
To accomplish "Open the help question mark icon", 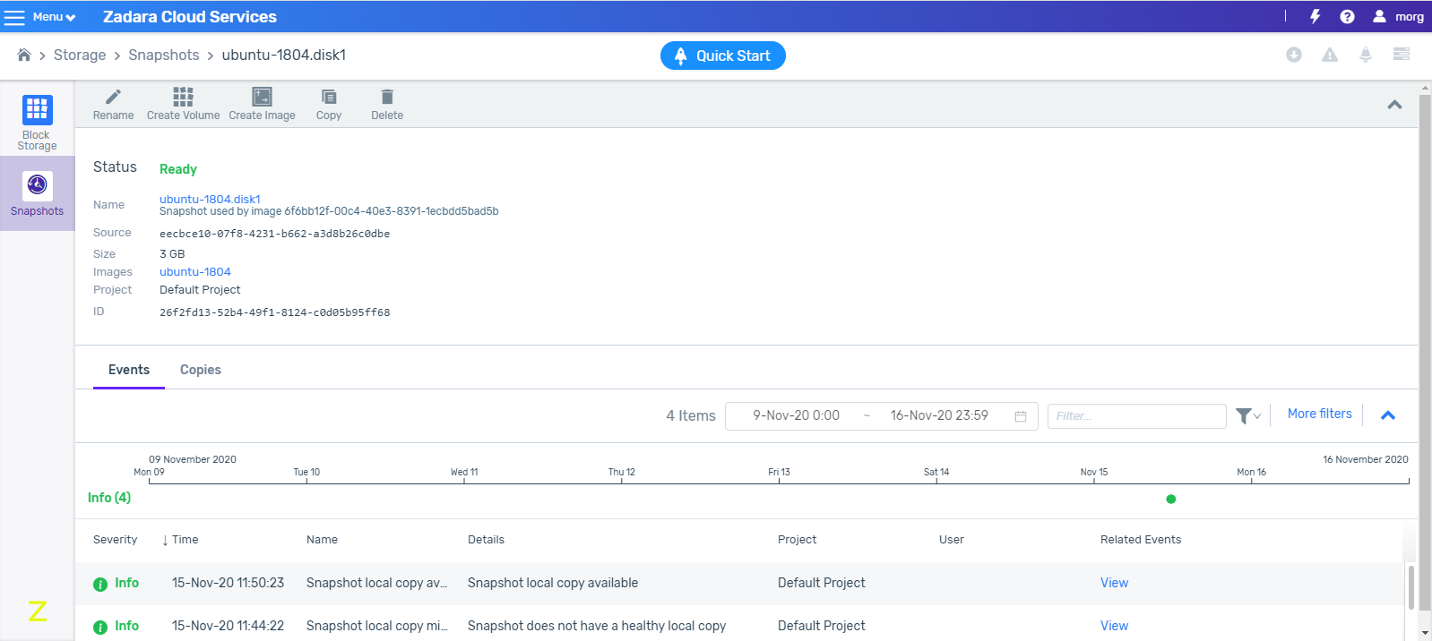I will (x=1347, y=16).
